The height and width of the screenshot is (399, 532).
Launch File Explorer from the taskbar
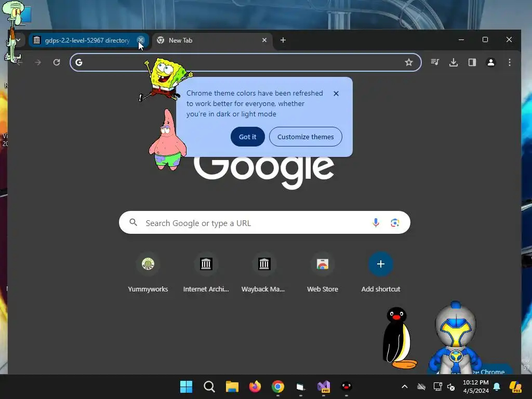click(x=232, y=387)
